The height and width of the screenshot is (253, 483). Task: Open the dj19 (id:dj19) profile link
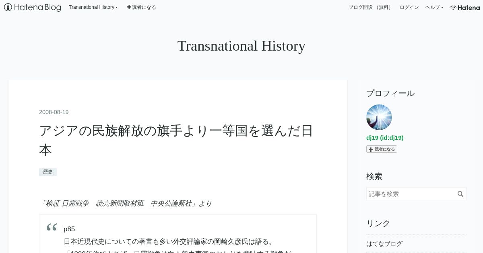[x=385, y=137]
